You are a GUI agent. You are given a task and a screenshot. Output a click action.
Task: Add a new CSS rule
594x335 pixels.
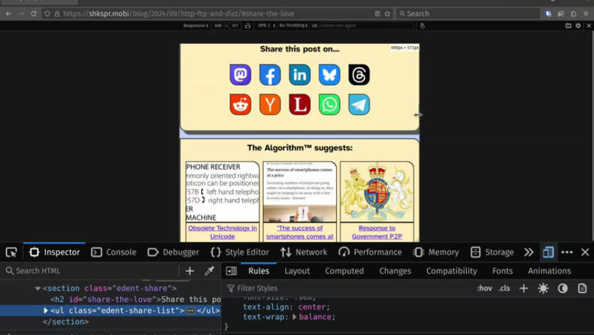[x=523, y=288]
